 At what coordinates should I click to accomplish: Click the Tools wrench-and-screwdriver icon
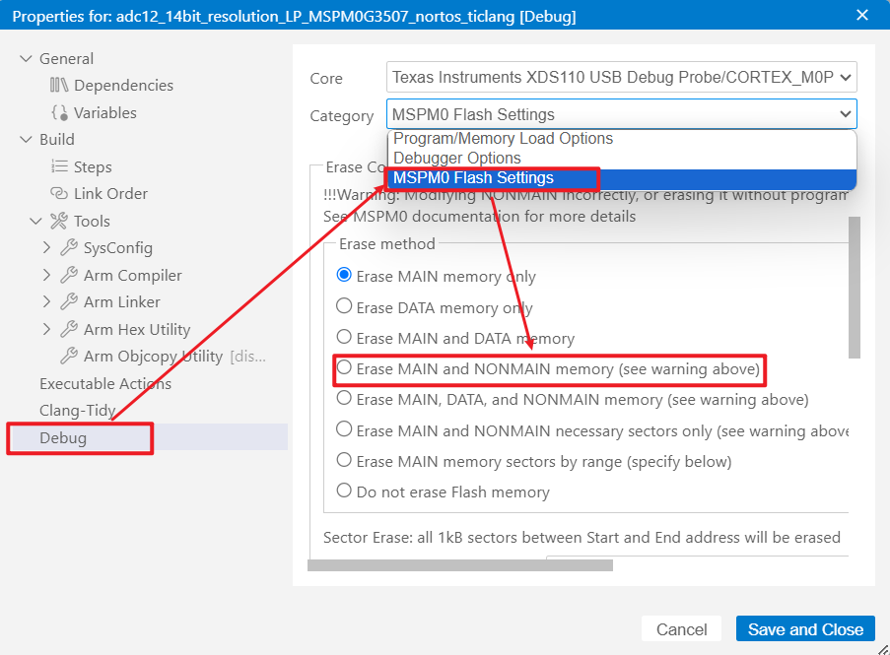59,222
